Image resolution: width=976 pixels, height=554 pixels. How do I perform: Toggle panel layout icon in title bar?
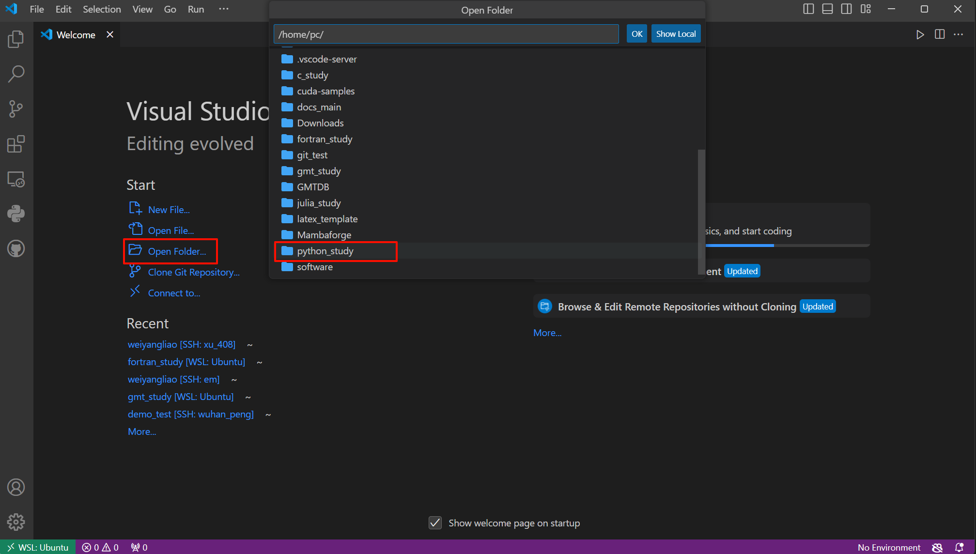pyautogui.click(x=827, y=9)
